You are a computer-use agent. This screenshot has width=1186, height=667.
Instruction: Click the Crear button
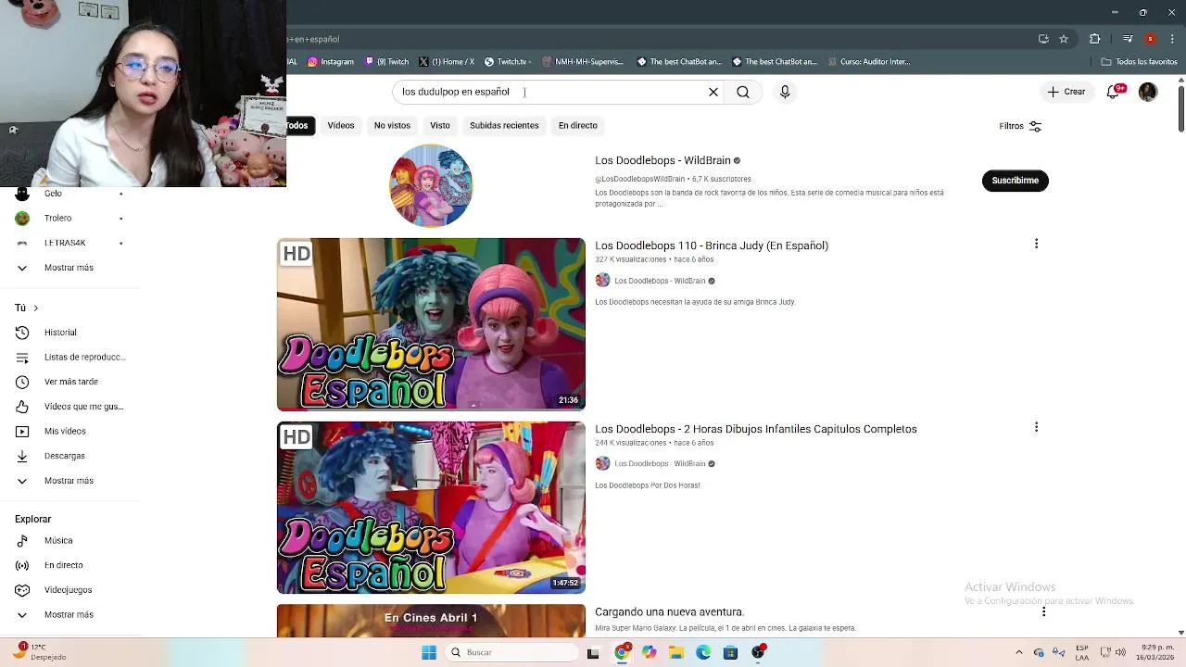1066,92
